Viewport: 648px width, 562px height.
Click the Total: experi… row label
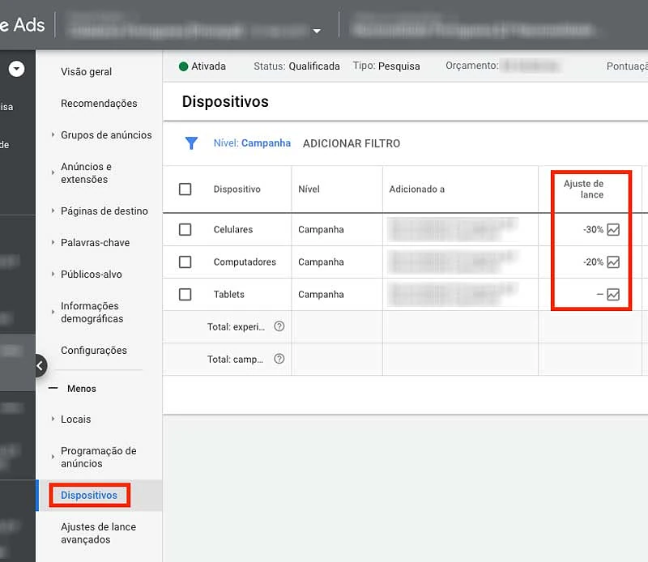pyautogui.click(x=236, y=326)
